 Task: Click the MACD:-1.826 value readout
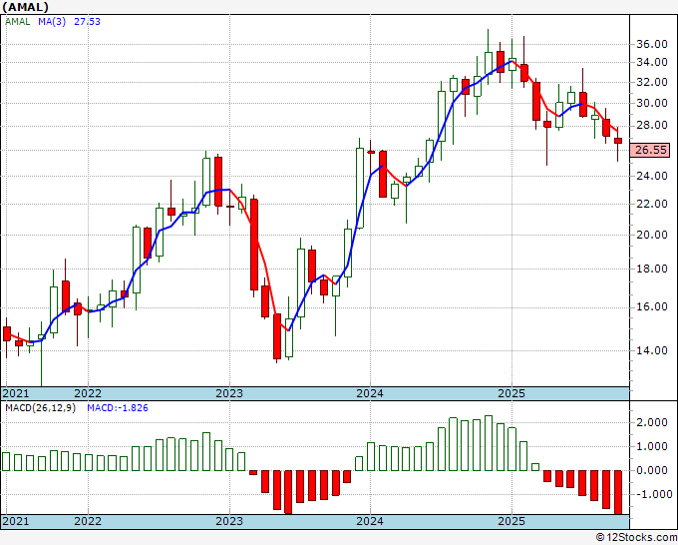(x=118, y=408)
